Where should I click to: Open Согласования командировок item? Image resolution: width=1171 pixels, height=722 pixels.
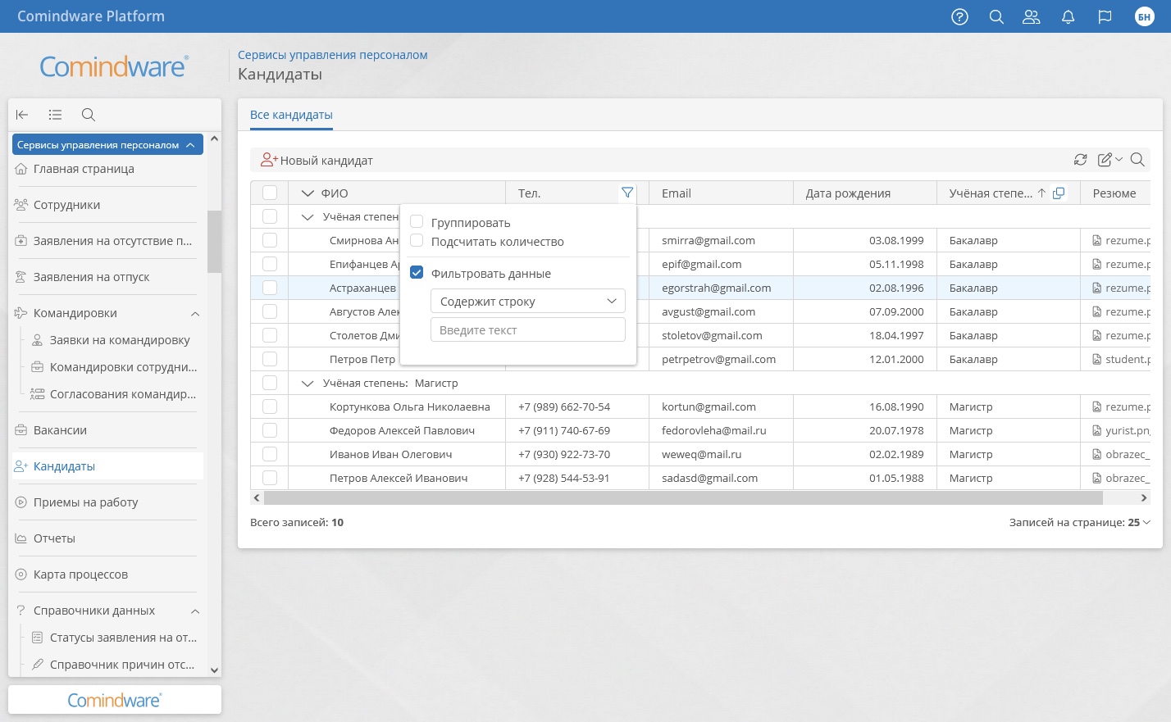tap(123, 394)
